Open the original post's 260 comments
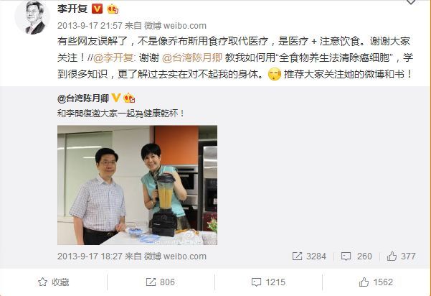Viewport: 431px width, 296px height. click(356, 256)
